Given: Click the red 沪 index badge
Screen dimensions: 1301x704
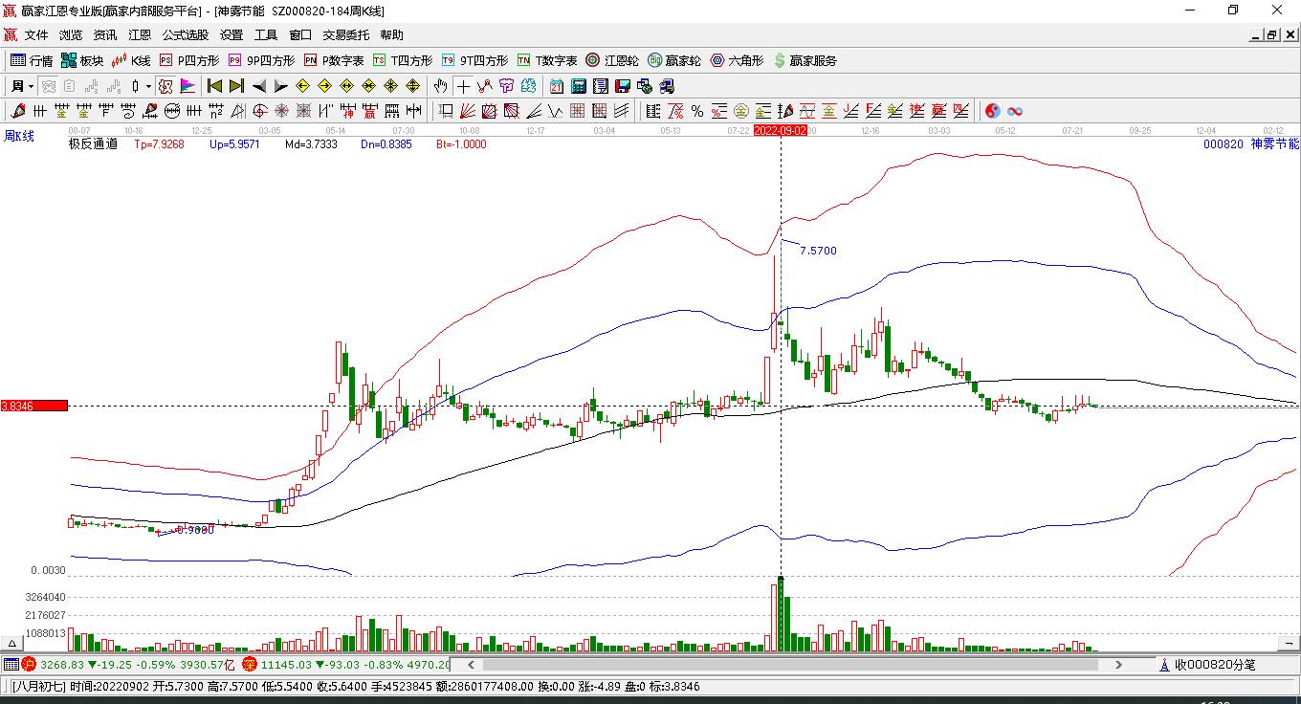Looking at the screenshot, I should point(30,664).
